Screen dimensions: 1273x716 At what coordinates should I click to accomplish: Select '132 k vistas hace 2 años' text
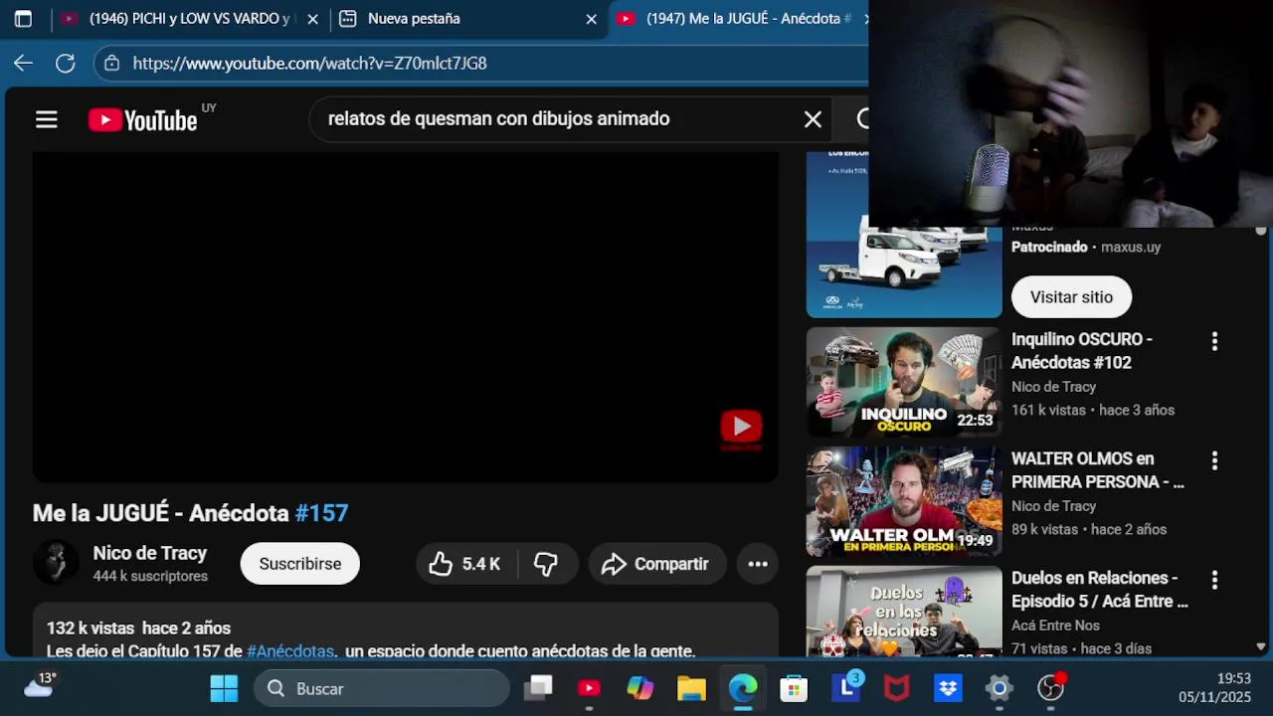[x=138, y=628]
